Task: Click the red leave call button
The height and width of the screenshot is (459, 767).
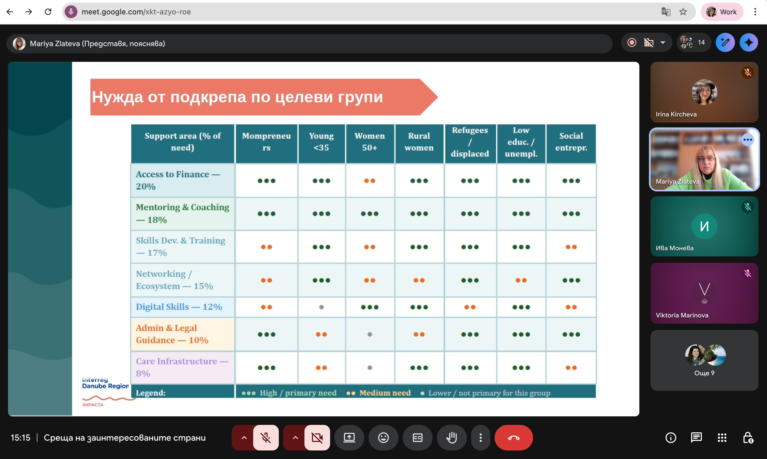Action: [514, 437]
